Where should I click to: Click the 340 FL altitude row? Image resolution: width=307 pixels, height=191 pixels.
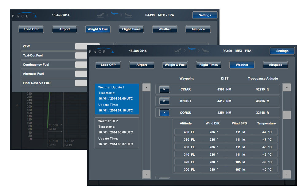[226, 154]
